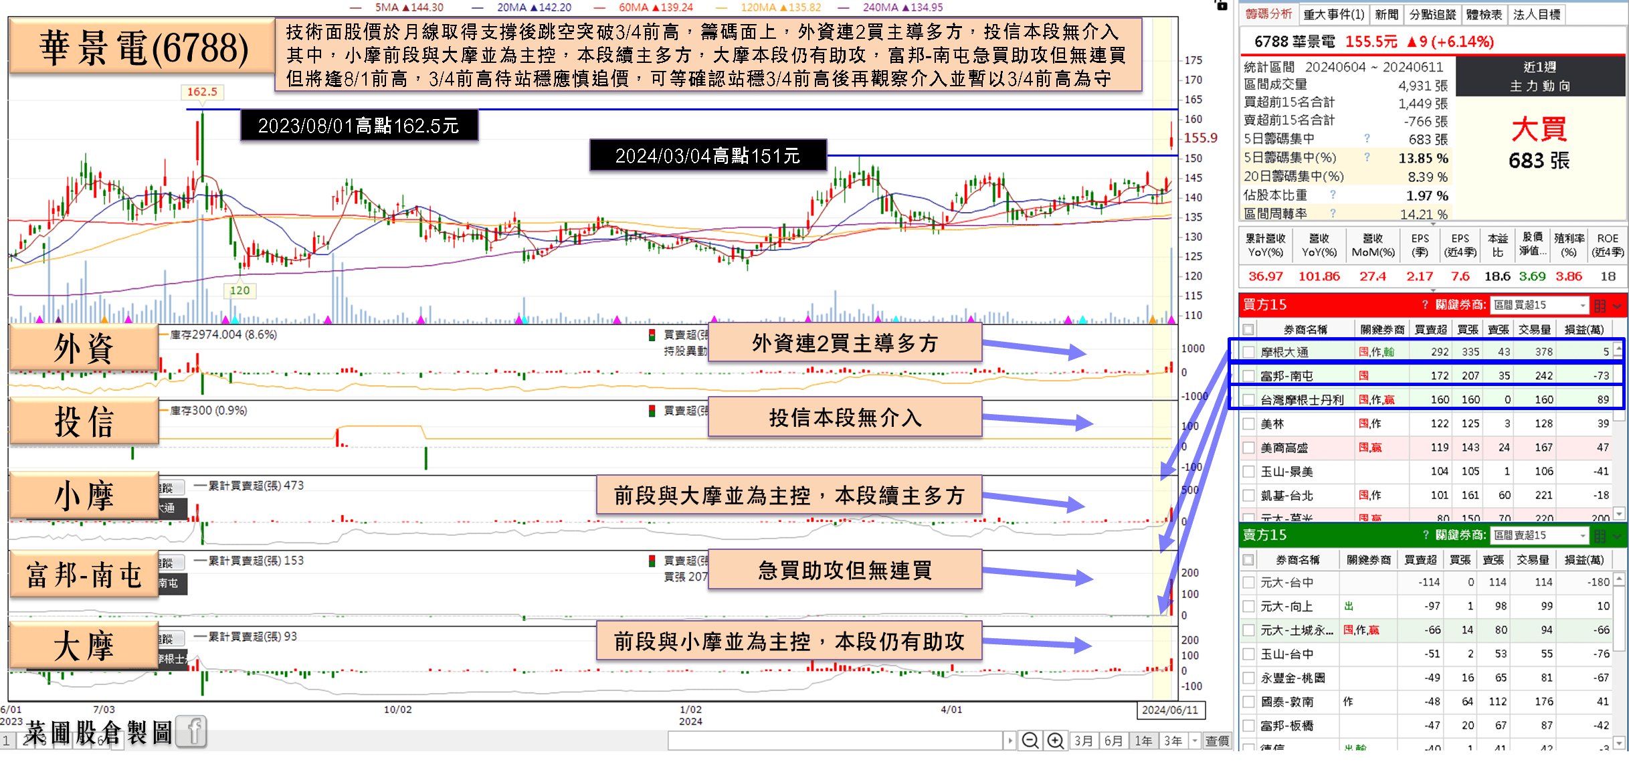Click the zoom out magnifier icon
The height and width of the screenshot is (768, 1629).
pyautogui.click(x=1030, y=741)
